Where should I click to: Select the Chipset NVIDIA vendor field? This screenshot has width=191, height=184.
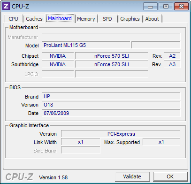pos(58,56)
